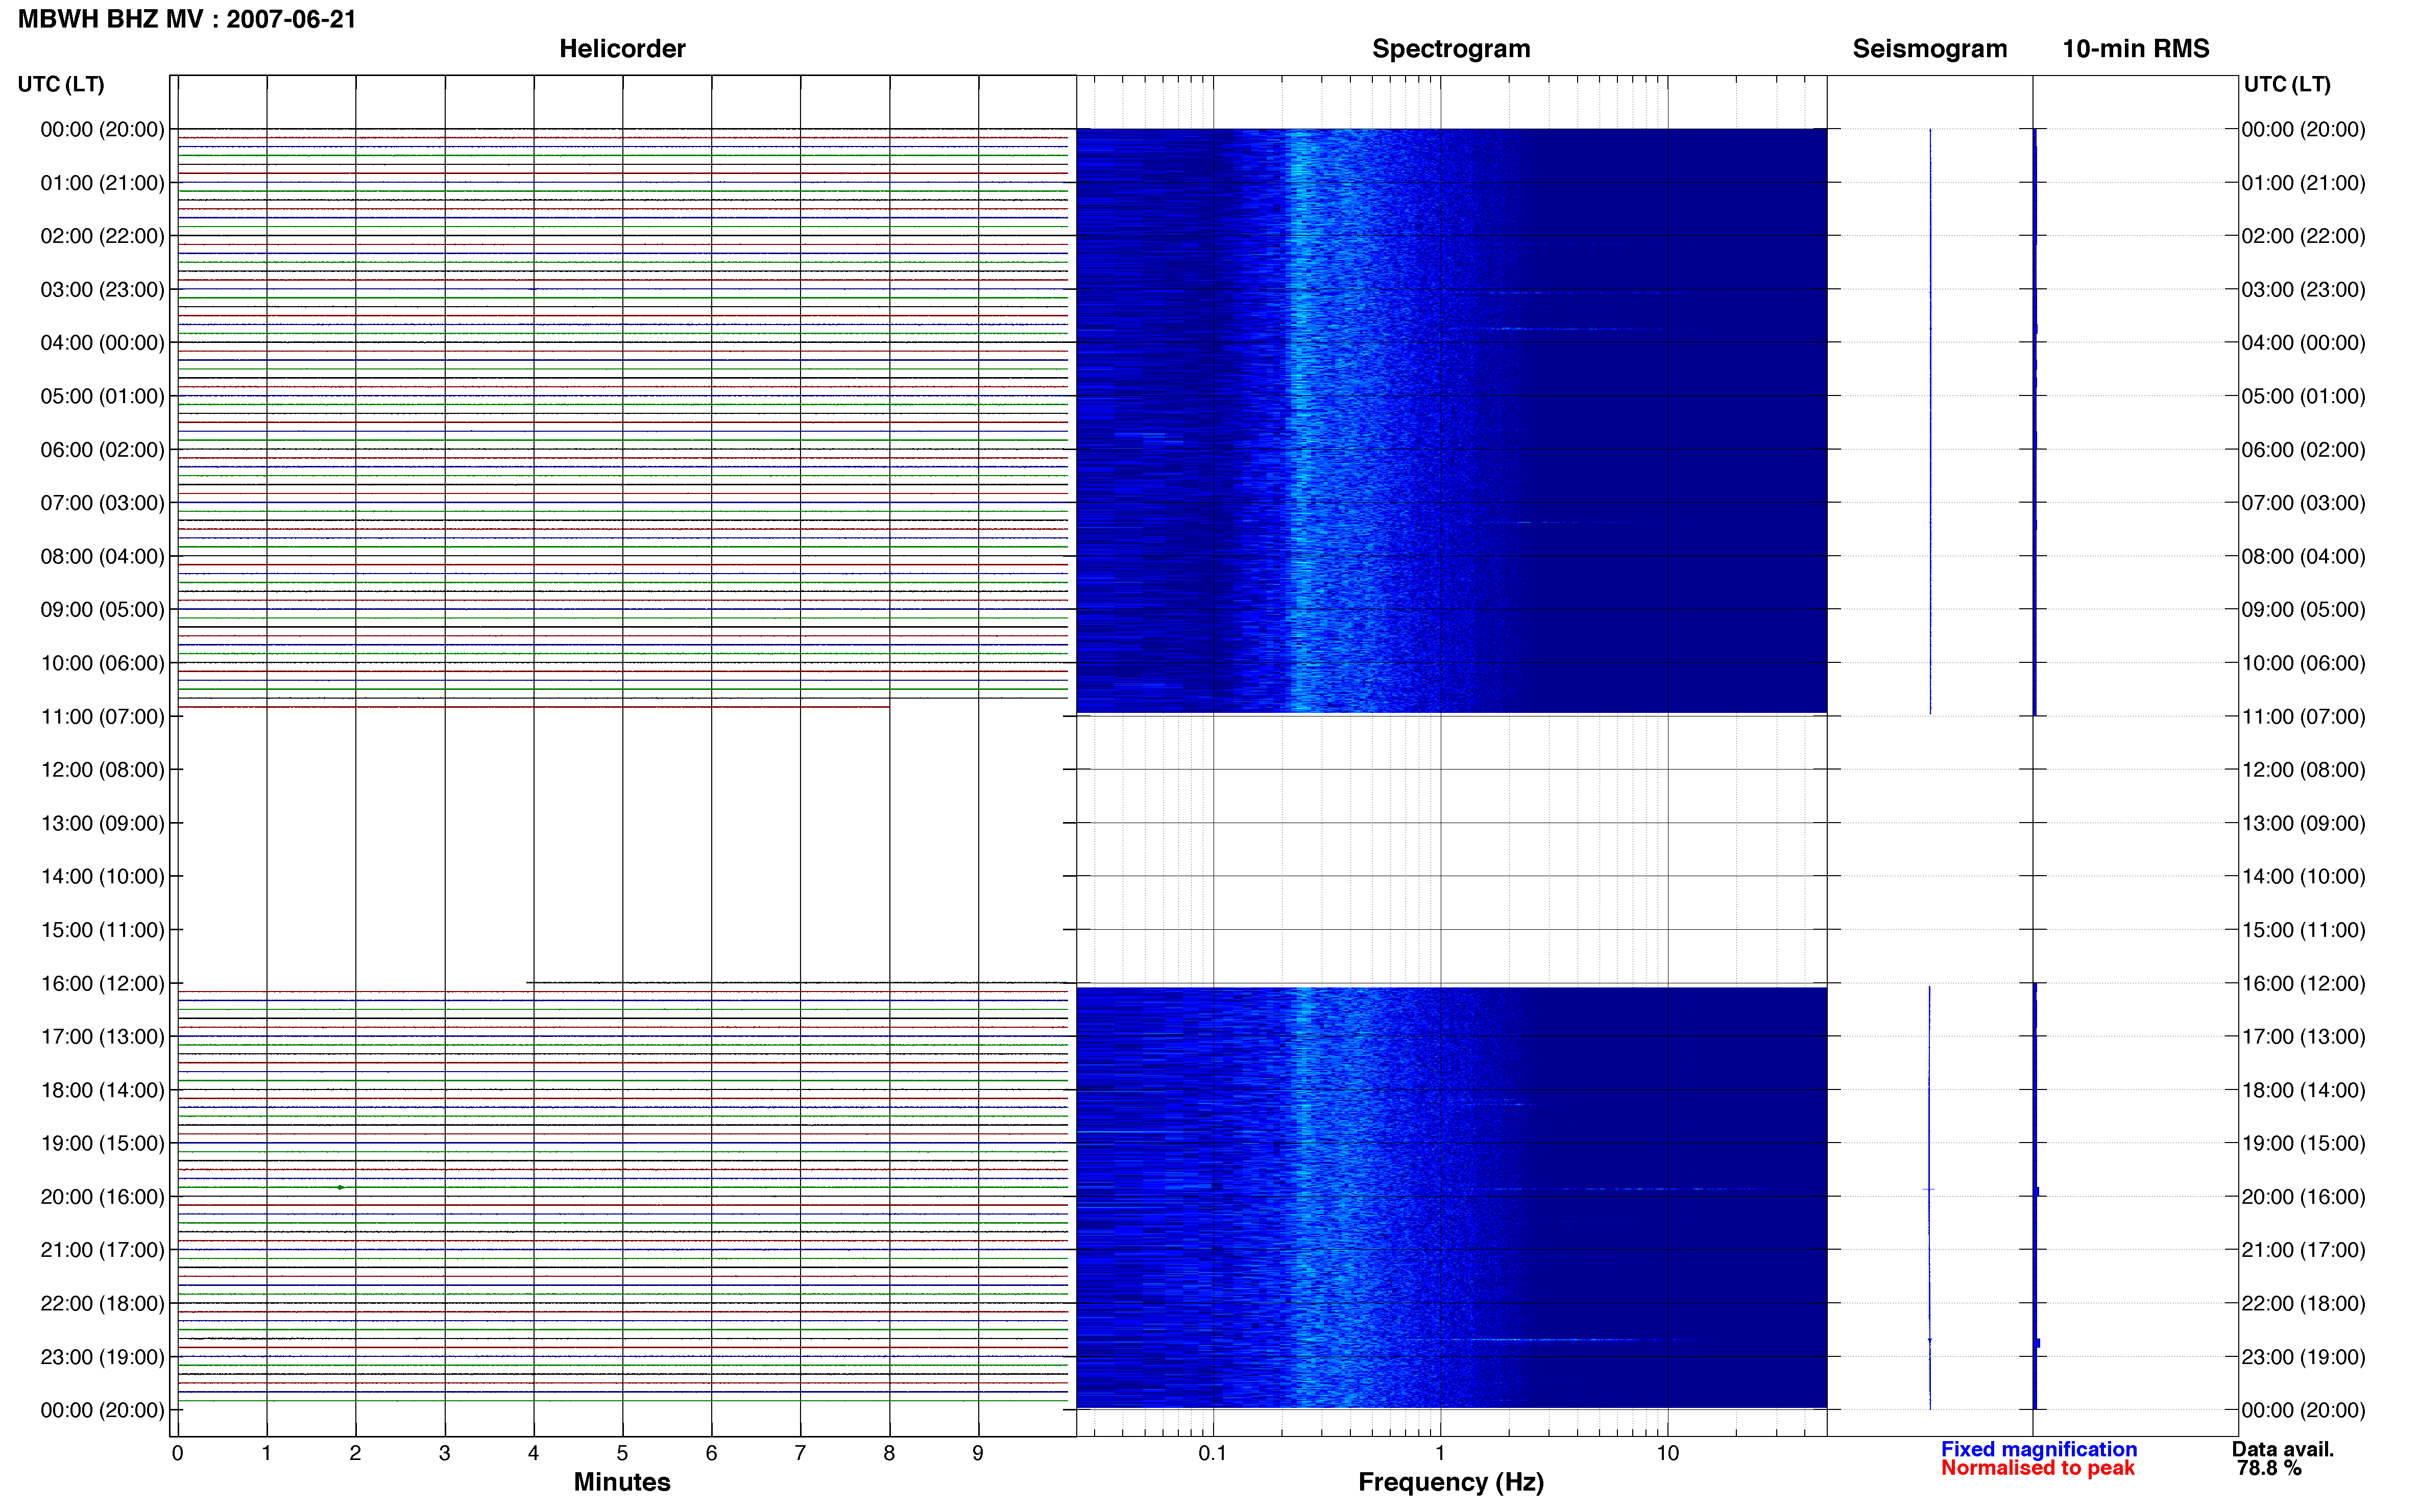Click frequency tick label '0.1'
The width and height of the screenshot is (2420, 1512).
(x=1213, y=1453)
